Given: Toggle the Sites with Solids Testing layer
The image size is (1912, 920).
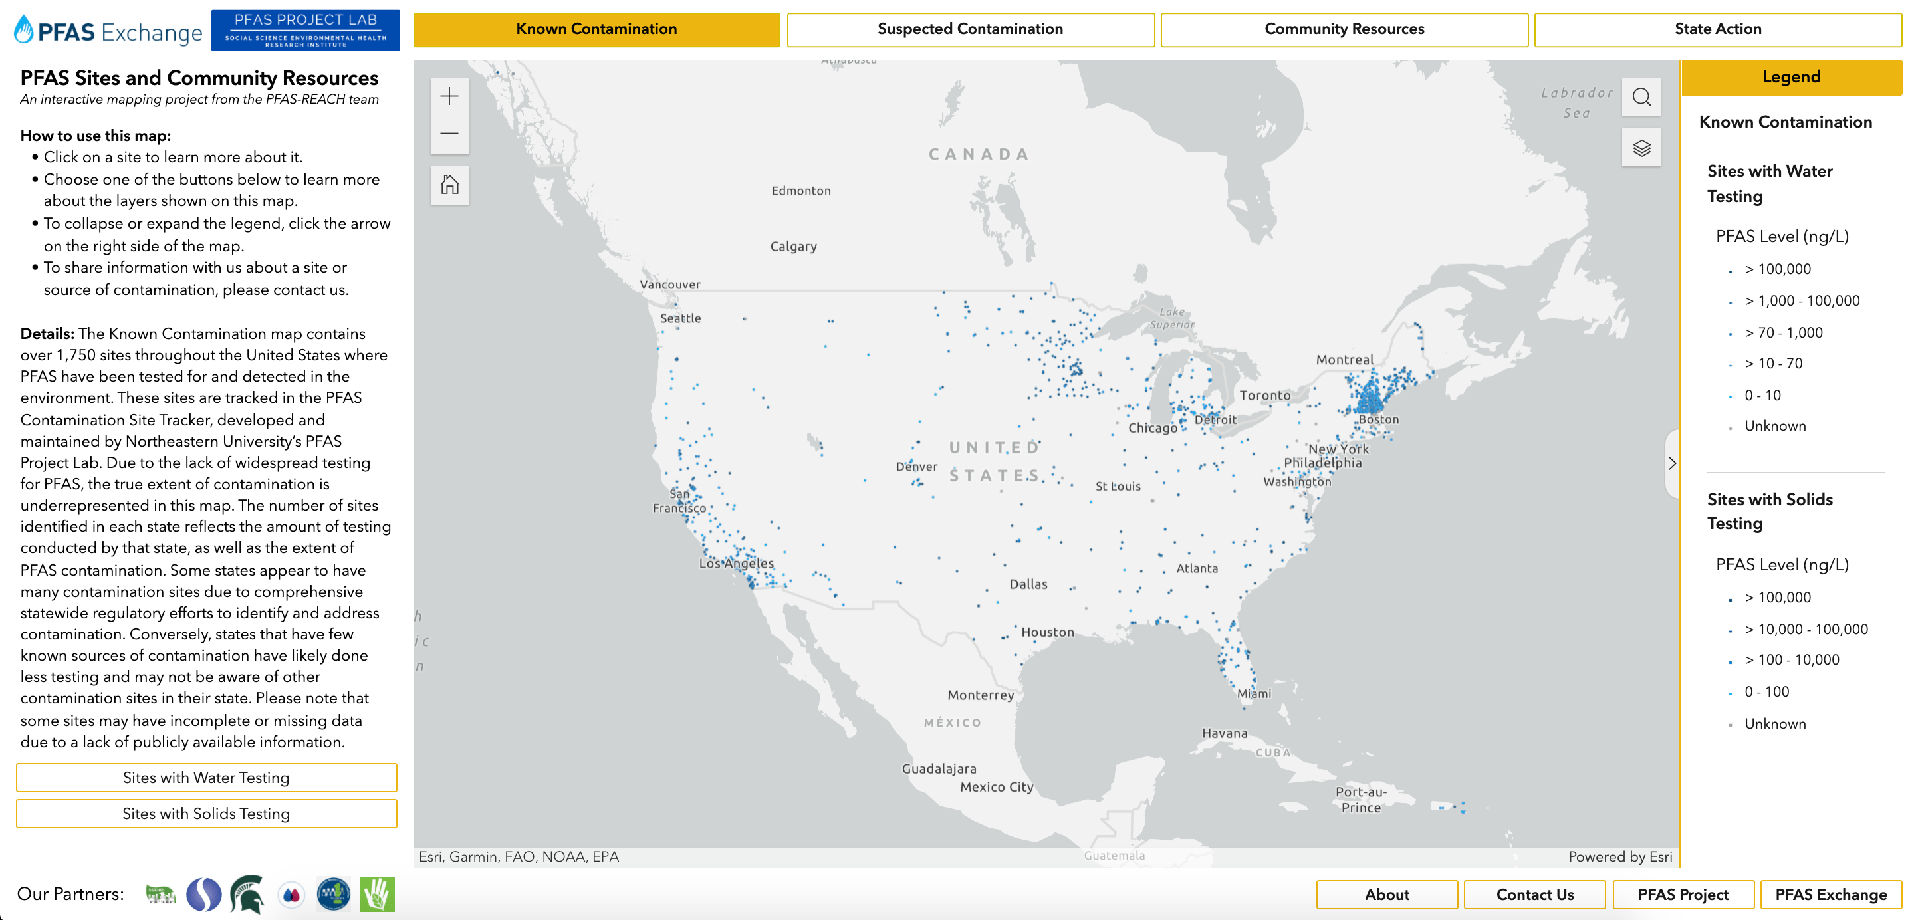Looking at the screenshot, I should [207, 813].
